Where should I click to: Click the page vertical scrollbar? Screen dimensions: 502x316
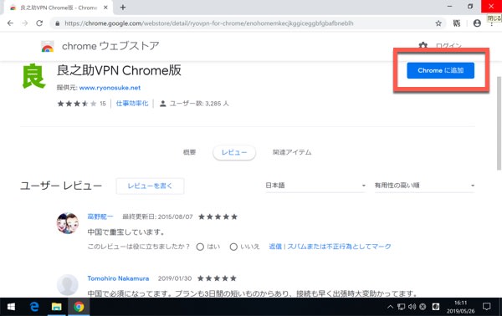coord(499,123)
